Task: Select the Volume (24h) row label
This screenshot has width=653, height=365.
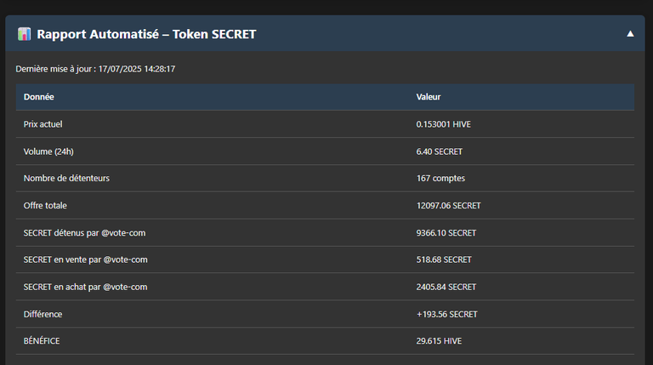Action: (x=48, y=151)
